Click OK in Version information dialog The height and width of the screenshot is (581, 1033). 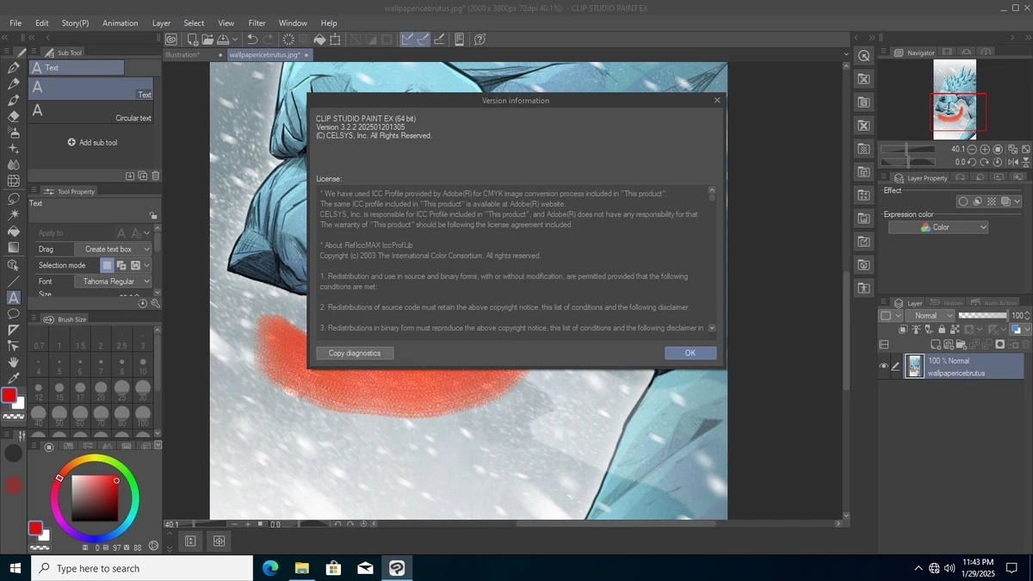tap(690, 353)
